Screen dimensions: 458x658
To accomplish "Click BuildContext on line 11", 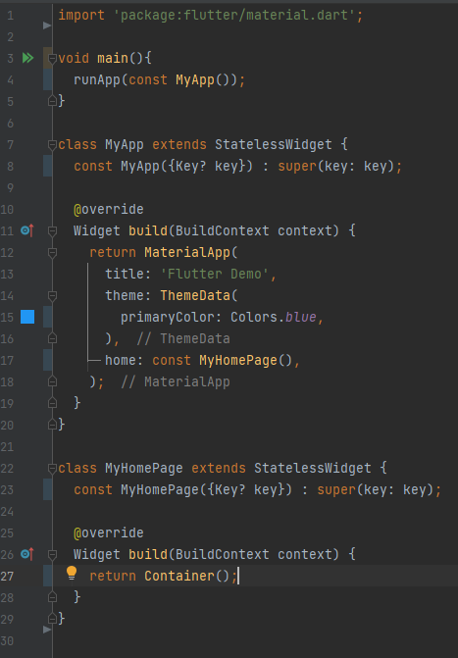I will (223, 230).
